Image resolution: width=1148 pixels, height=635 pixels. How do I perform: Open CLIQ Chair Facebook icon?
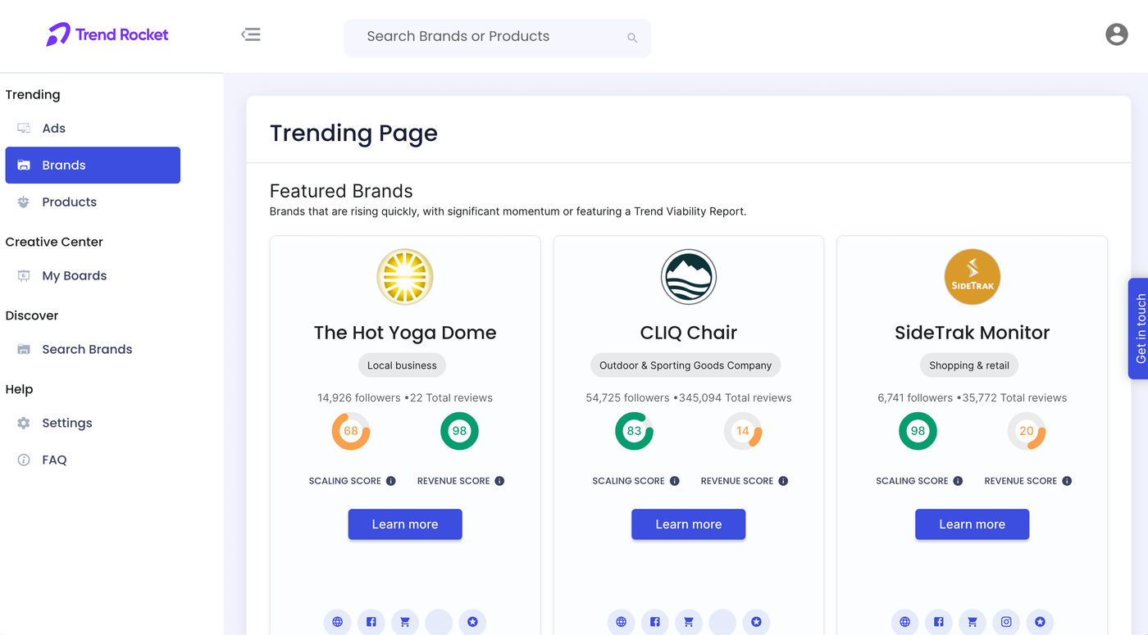[655, 622]
